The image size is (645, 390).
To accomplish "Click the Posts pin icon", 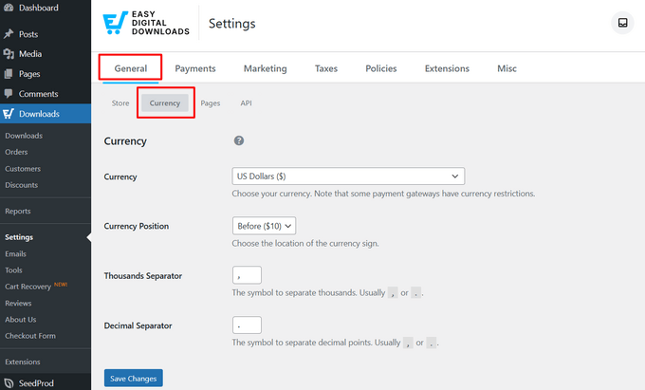I will click(9, 34).
